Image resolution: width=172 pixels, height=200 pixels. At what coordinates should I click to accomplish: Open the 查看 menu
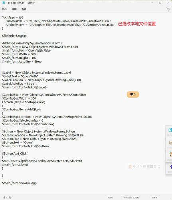point(24,9)
